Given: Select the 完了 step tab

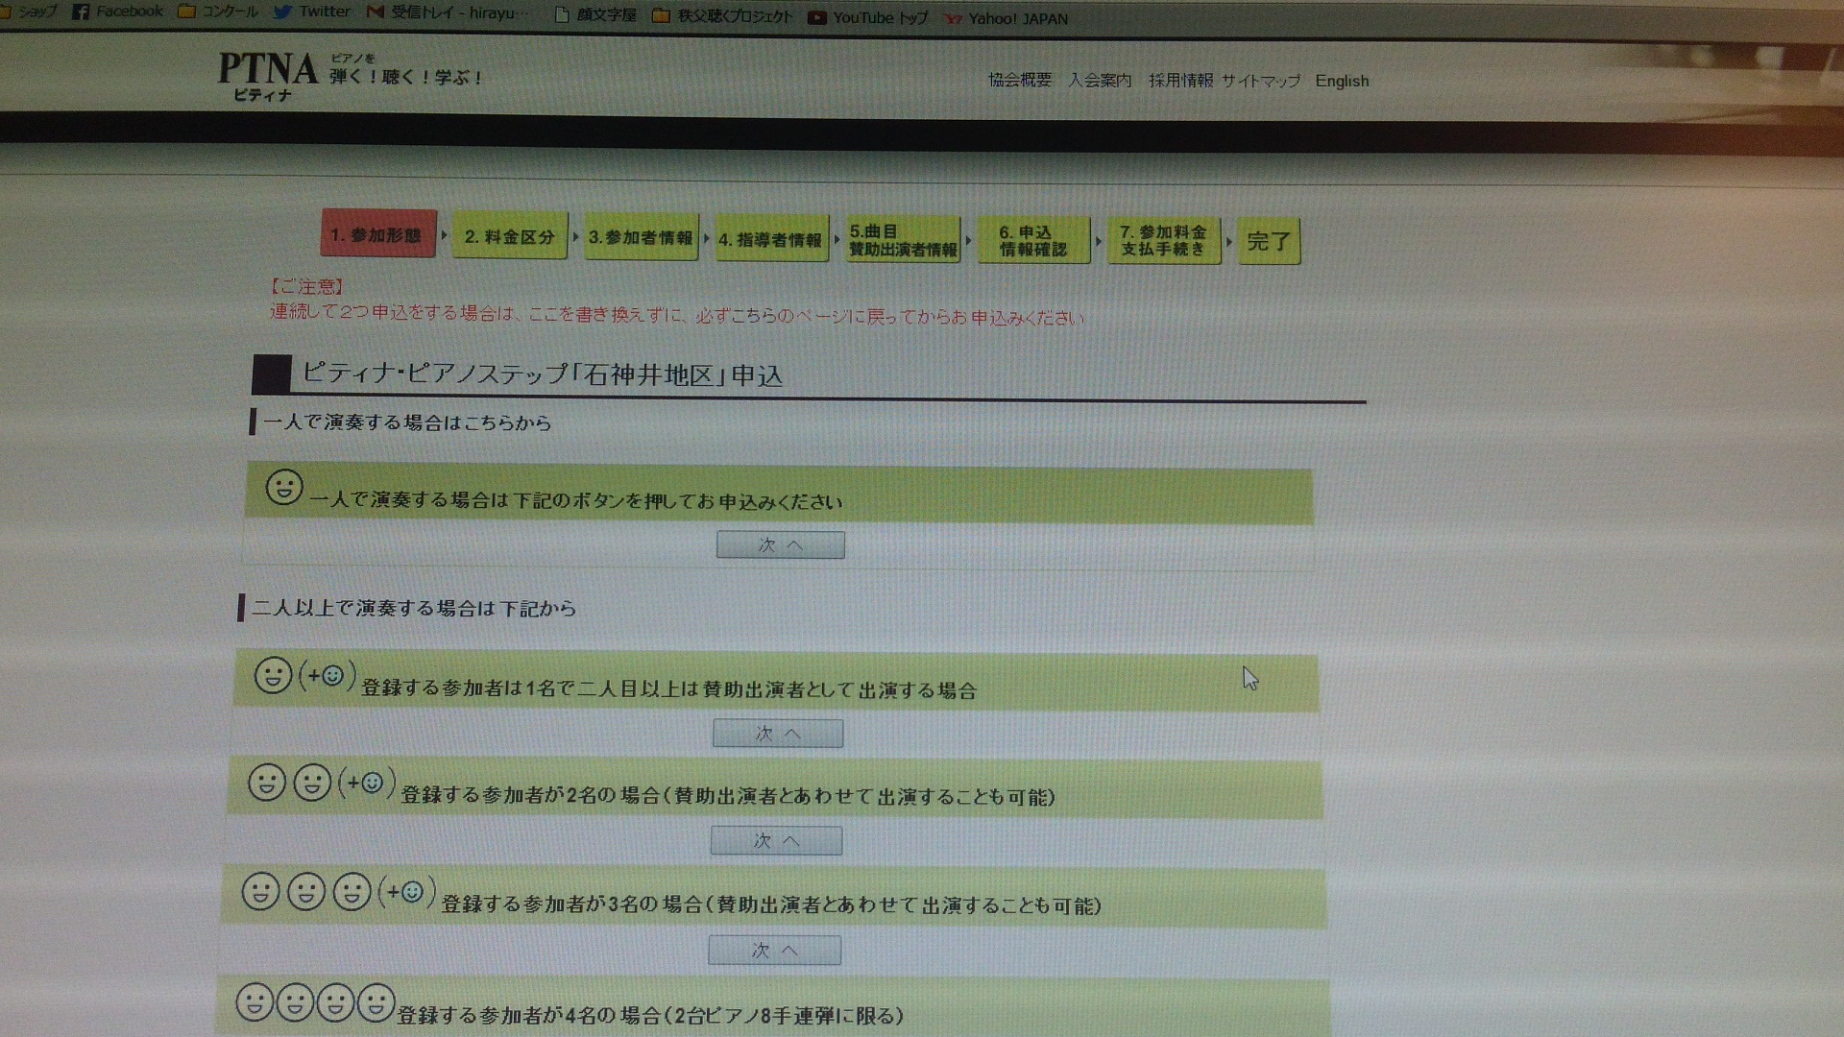Looking at the screenshot, I should coord(1268,241).
